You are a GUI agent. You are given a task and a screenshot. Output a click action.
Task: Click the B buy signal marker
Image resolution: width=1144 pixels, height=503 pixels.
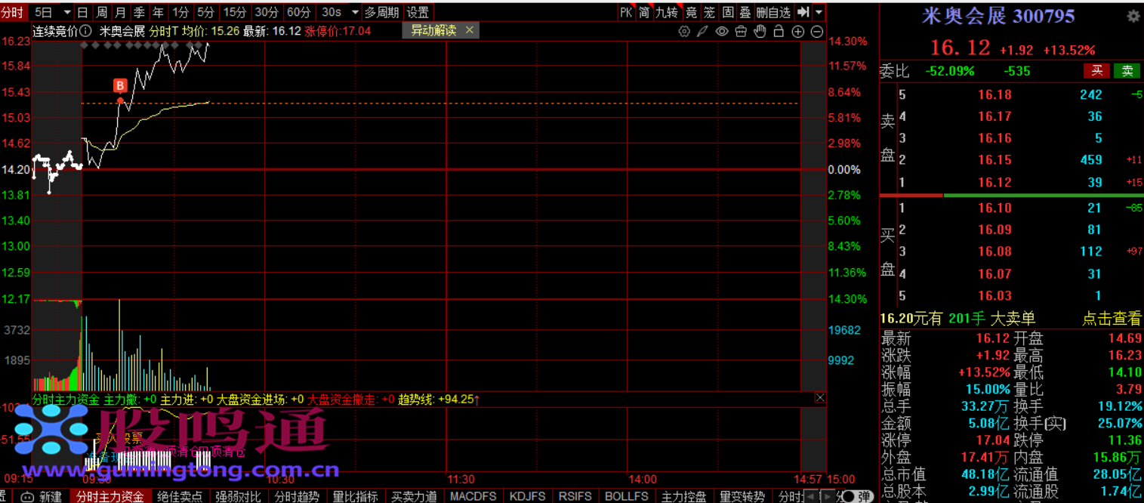pyautogui.click(x=119, y=85)
